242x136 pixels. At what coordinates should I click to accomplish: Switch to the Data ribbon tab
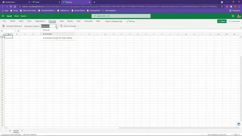pyautogui.click(x=62, y=21)
